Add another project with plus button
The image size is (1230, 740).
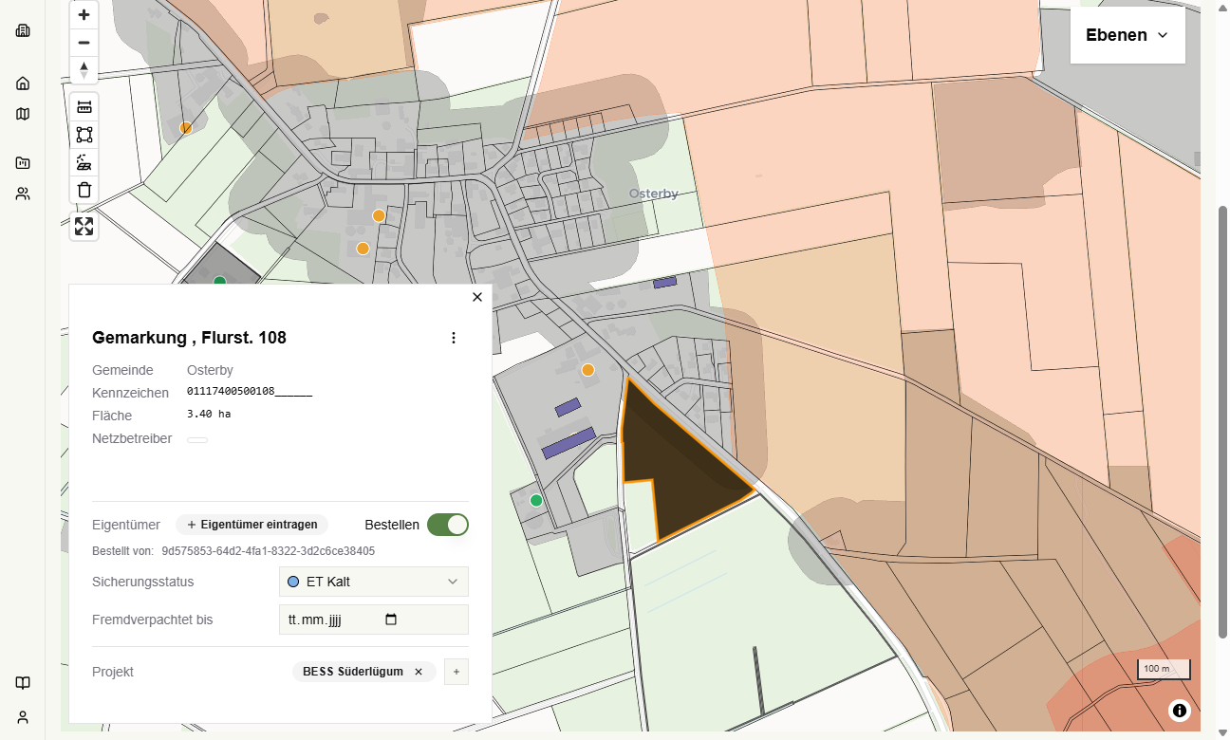[x=457, y=672]
